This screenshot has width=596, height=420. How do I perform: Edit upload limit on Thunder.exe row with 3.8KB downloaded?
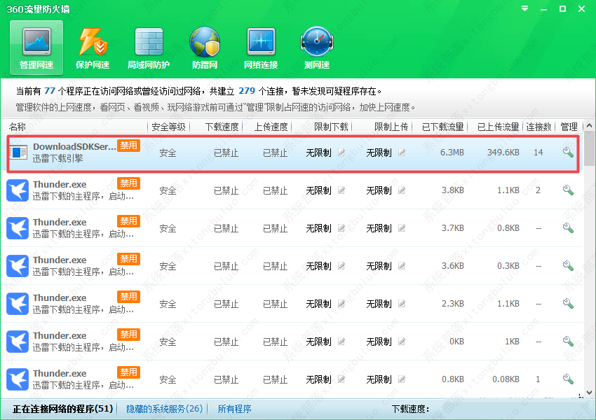coord(401,190)
